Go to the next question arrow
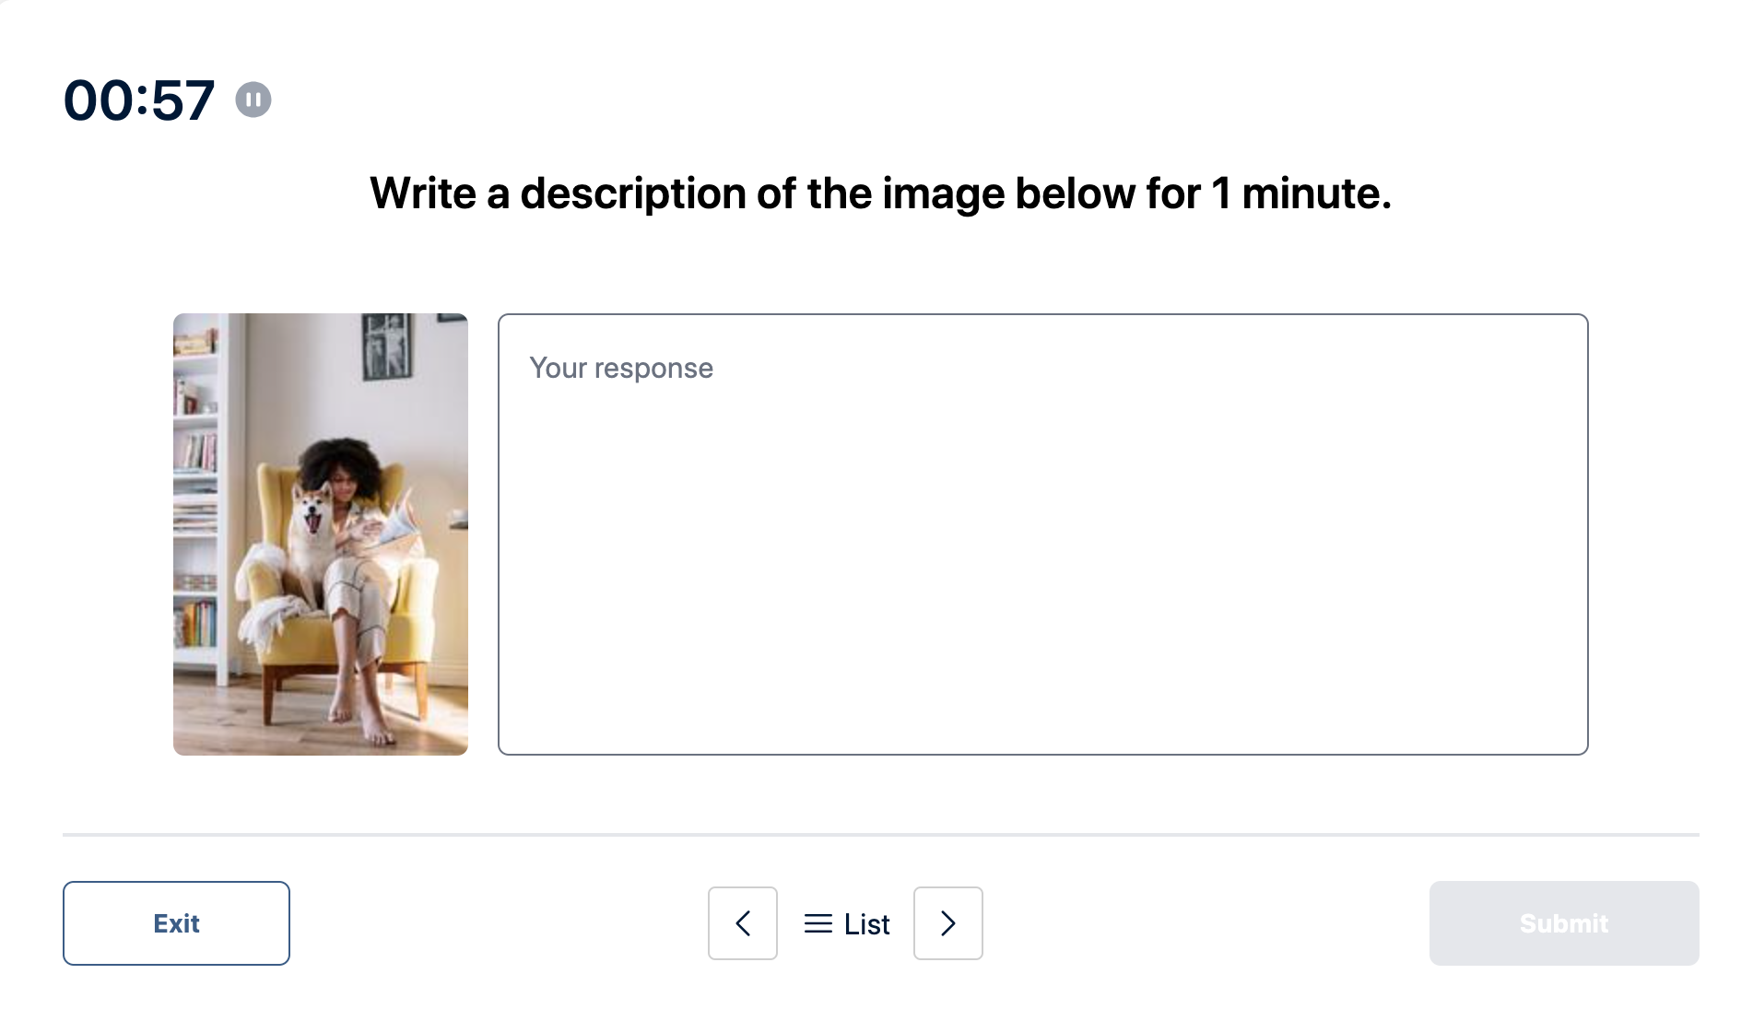The image size is (1753, 1021). point(948,923)
